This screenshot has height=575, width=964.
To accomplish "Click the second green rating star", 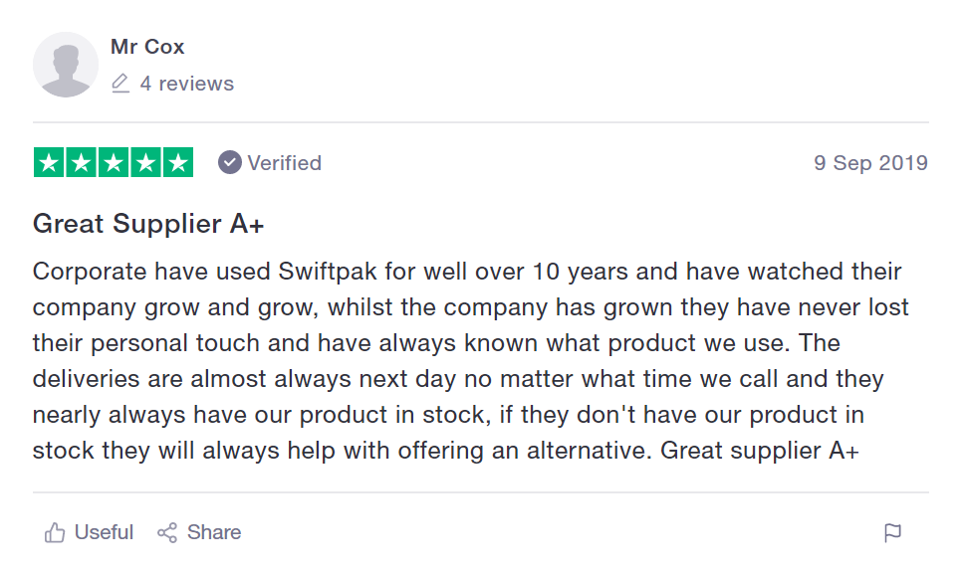I will point(82,163).
